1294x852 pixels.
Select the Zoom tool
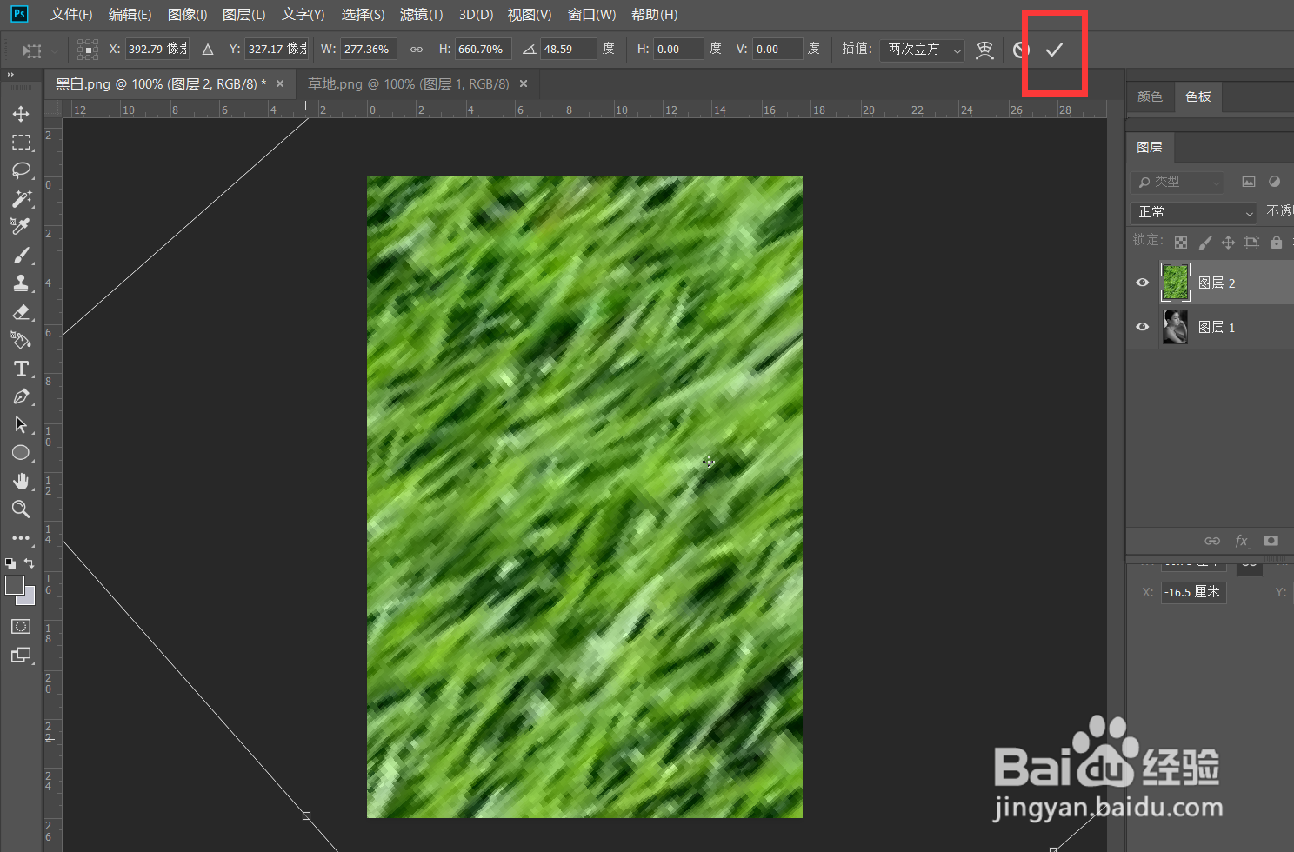[x=22, y=509]
